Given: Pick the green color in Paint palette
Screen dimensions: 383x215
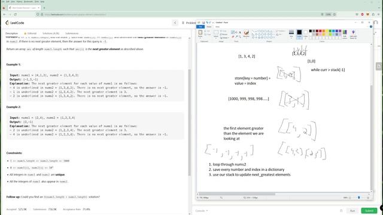Looking at the screenshot, I should click(x=330, y=31).
